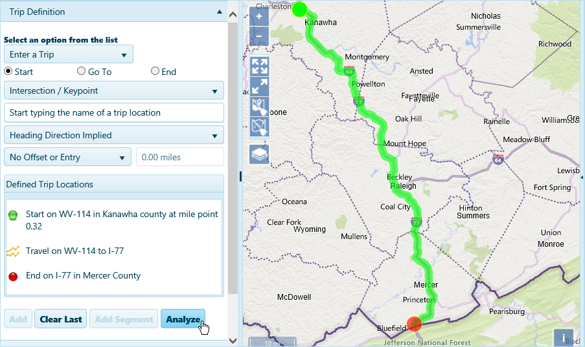This screenshot has width=585, height=347.
Task: Click the Clear Last button
Action: click(60, 319)
